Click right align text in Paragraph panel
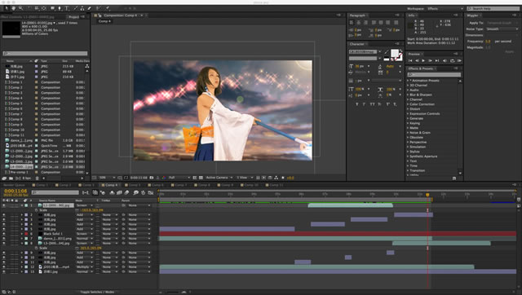This screenshot has width=522, height=295. point(365,23)
